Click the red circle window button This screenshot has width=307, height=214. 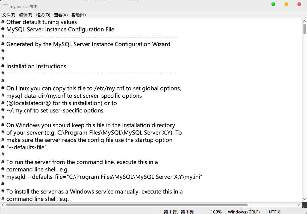pos(299,4)
